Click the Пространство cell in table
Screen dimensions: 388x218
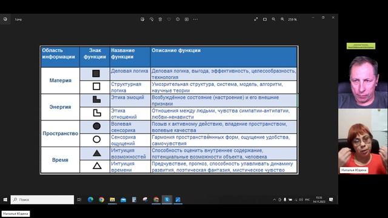61,133
